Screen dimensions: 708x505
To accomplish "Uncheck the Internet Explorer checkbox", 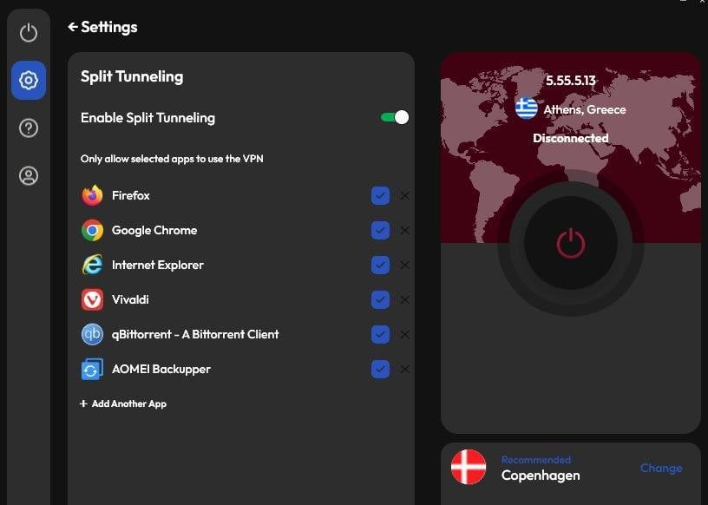I will (380, 266).
